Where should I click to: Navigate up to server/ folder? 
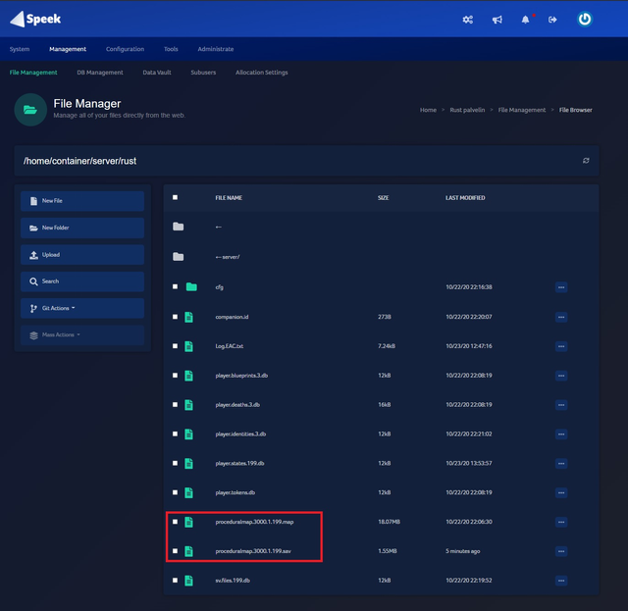click(x=228, y=257)
